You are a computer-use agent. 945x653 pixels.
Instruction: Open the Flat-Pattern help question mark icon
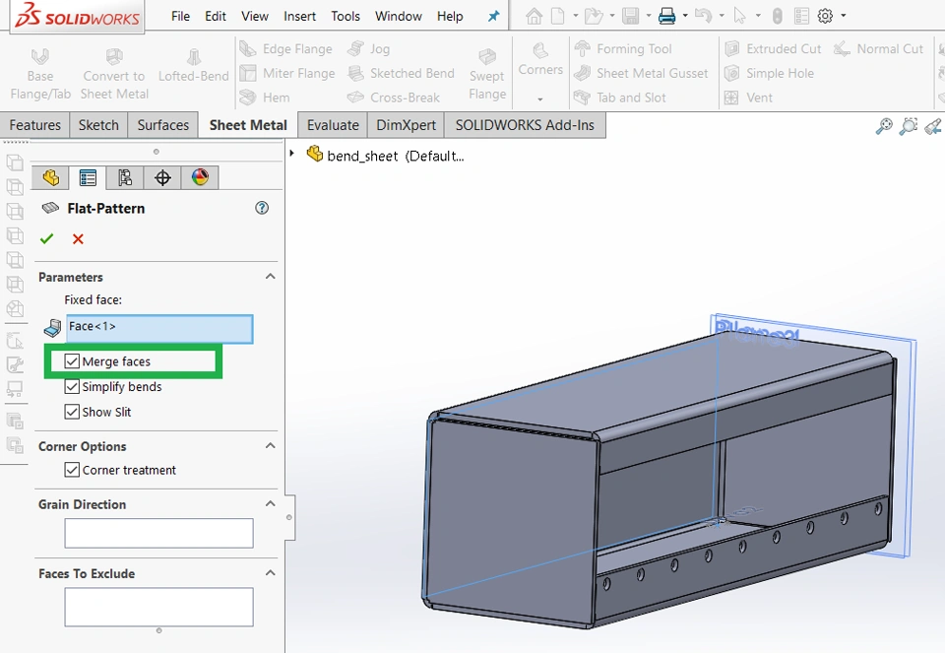point(262,208)
